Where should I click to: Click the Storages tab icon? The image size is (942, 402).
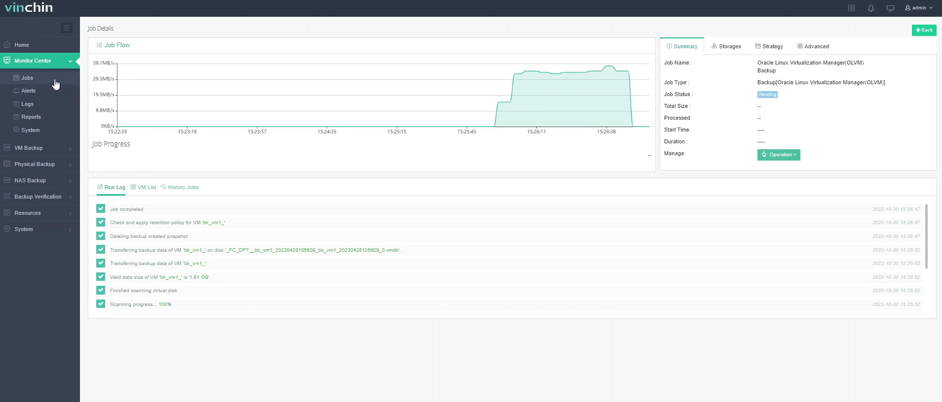pyautogui.click(x=714, y=46)
